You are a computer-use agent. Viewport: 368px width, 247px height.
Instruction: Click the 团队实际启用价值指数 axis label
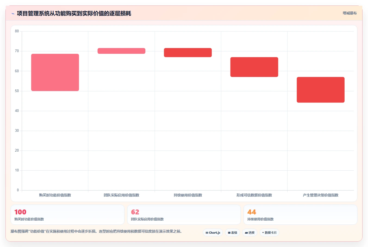[121, 195]
